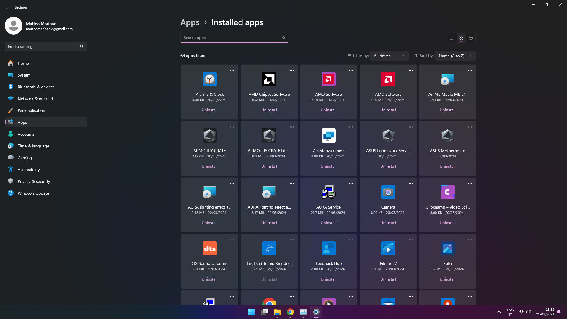
Task: Click the Feedback Hub icon
Action: [328, 248]
